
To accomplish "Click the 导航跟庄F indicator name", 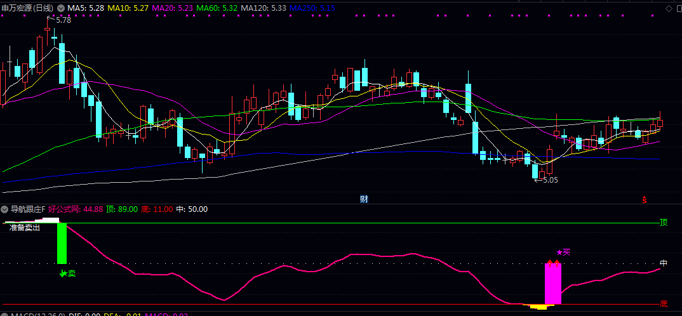I will [28, 209].
